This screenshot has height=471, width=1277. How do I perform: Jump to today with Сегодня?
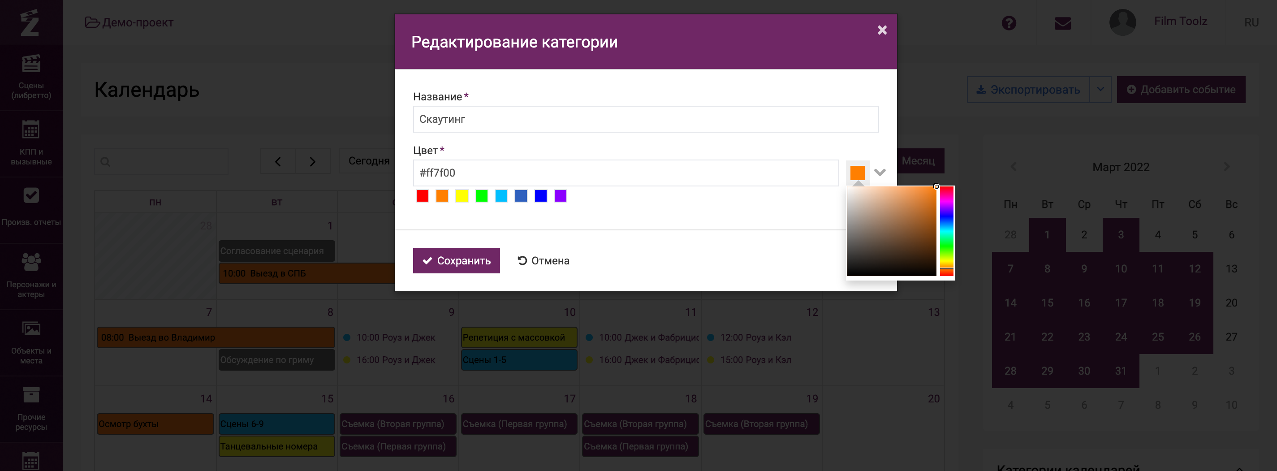pyautogui.click(x=369, y=161)
